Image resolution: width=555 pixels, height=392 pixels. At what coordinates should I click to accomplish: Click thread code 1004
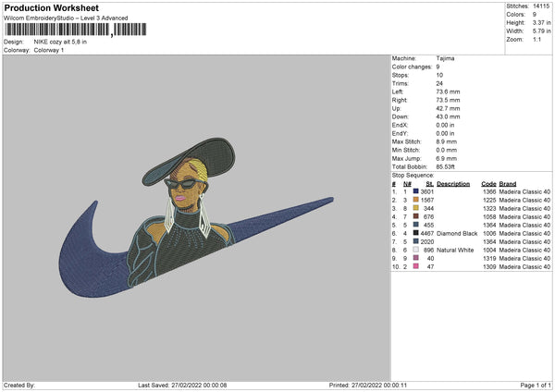point(489,251)
